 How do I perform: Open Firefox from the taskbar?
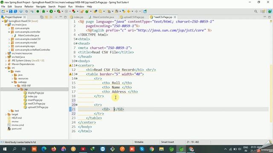(54, 149)
